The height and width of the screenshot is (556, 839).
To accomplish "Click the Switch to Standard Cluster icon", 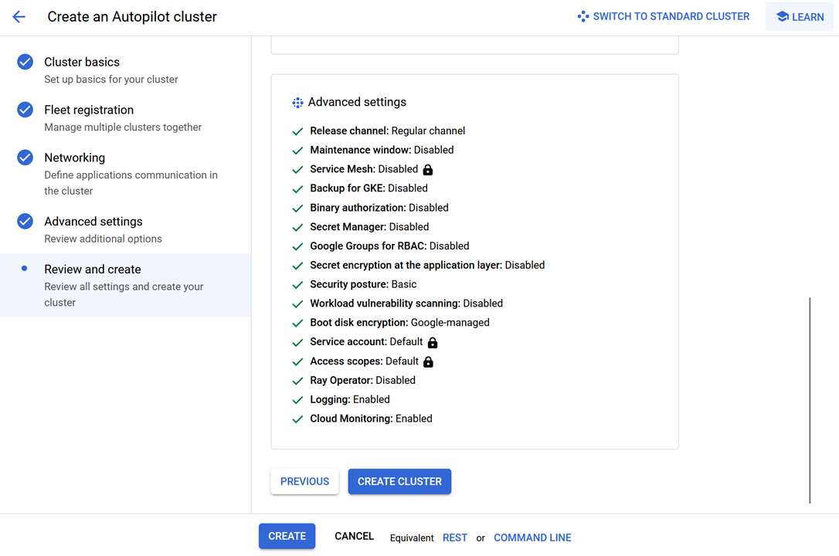I will (583, 16).
